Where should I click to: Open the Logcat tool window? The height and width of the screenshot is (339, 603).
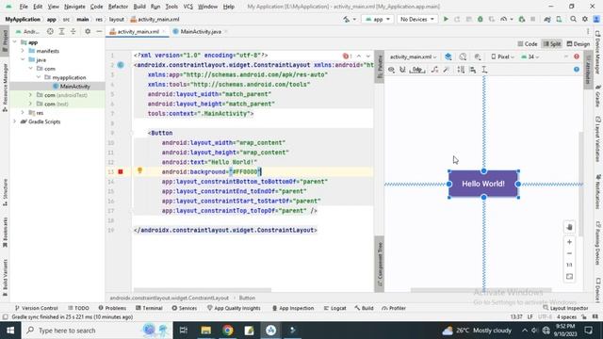335,308
